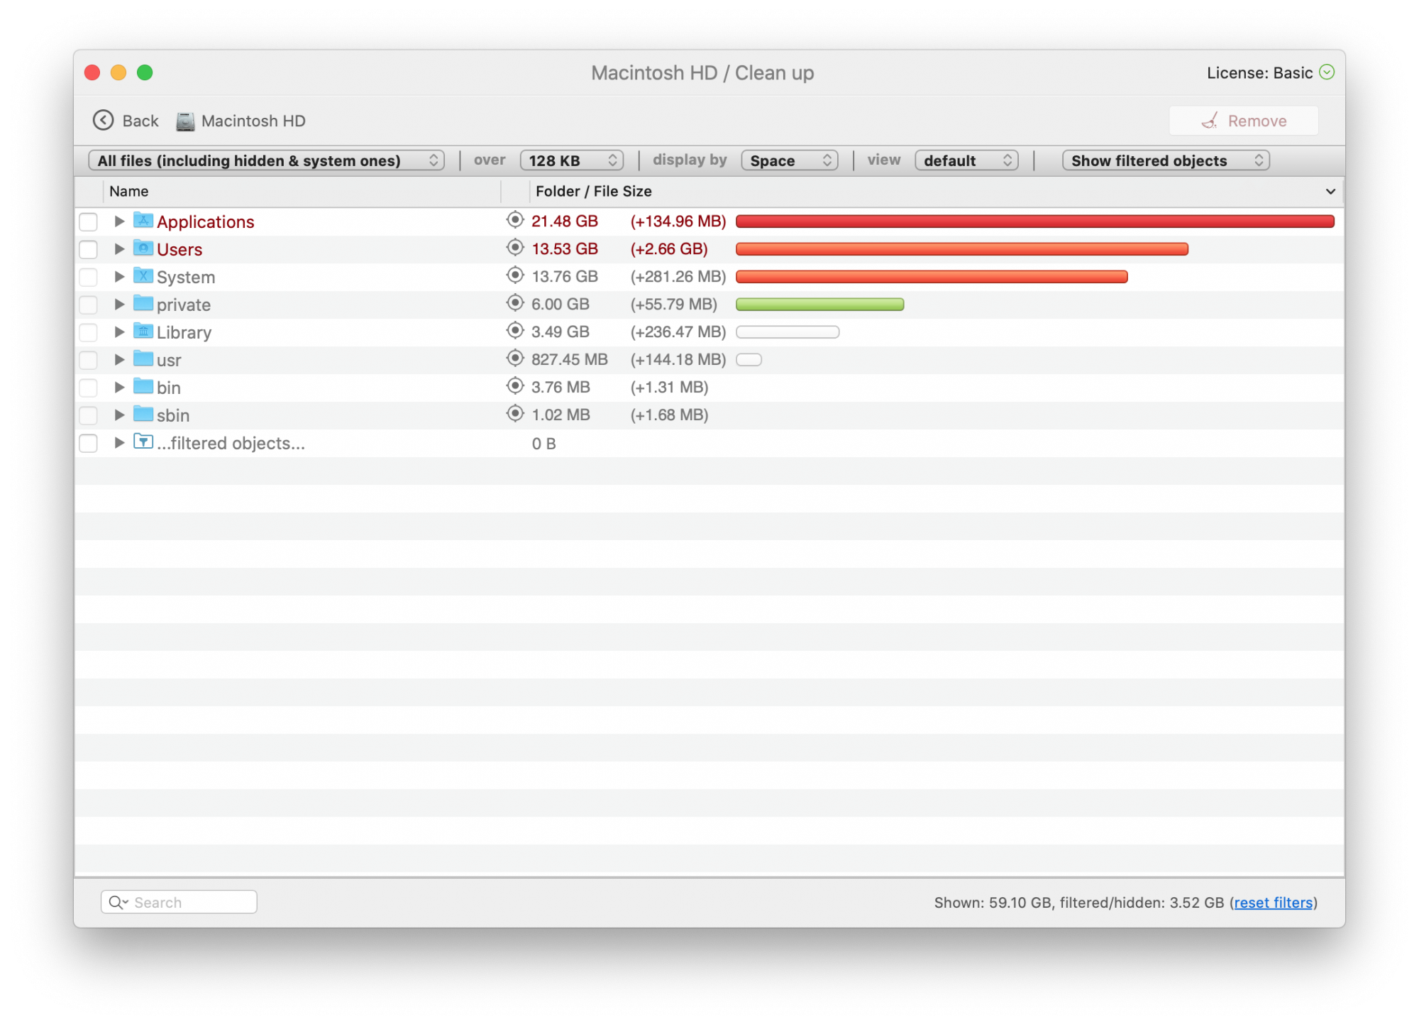1419x1025 pixels.
Task: Check the filtered objects row checkbox
Action: 88,444
